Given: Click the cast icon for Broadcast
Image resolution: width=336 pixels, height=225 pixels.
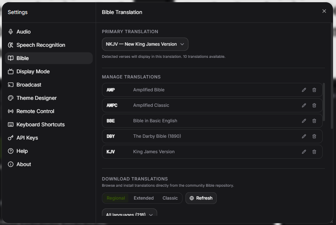Looking at the screenshot, I should [11, 85].
